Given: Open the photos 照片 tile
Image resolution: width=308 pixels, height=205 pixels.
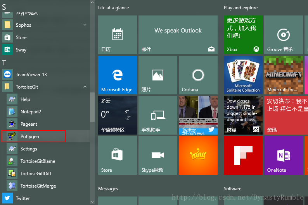Looking at the screenshot, I should coord(158,75).
